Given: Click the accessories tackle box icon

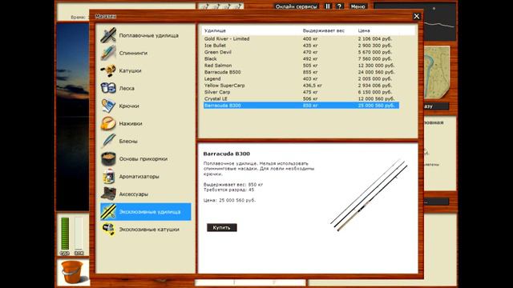Looking at the screenshot, I should coord(108,194).
